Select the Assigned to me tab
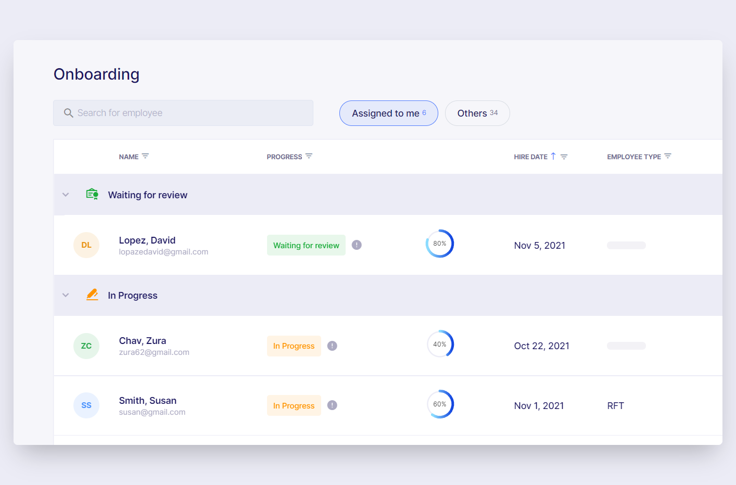736x485 pixels. click(389, 113)
